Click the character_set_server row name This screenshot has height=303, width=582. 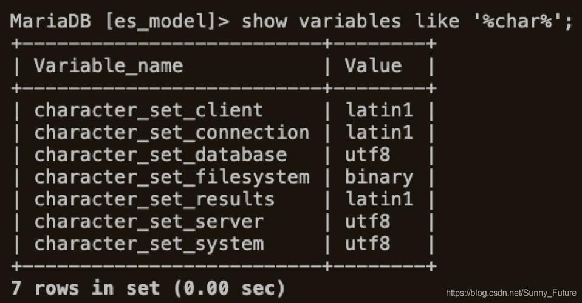point(149,222)
